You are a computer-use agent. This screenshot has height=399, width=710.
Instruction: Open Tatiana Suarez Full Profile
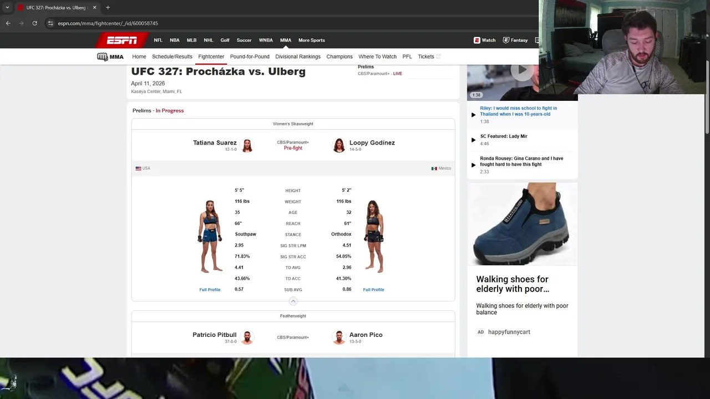point(210,290)
